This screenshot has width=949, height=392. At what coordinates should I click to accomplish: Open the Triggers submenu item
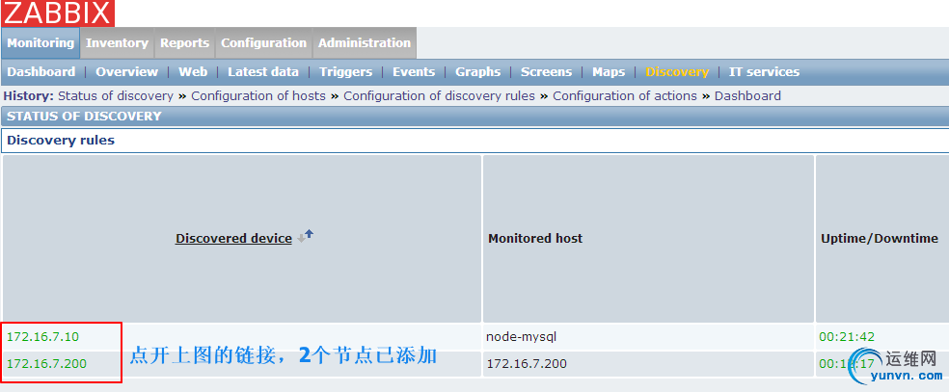pyautogui.click(x=345, y=72)
